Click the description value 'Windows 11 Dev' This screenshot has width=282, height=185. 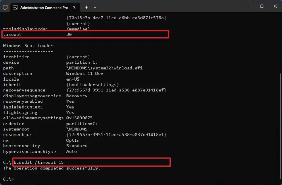coord(85,73)
